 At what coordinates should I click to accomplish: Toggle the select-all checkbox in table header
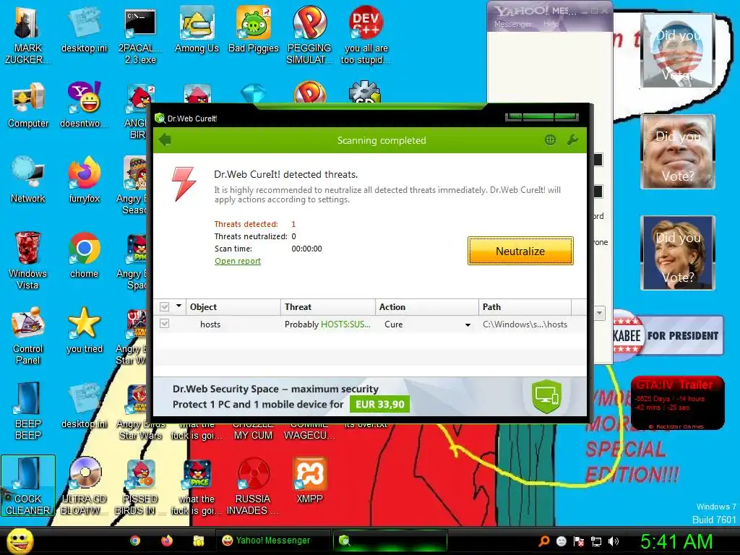(x=164, y=306)
